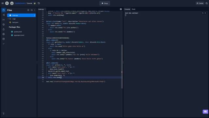This screenshot has height=118, width=209.
Task: Open the Secrets lock sidebar icon
Action: coord(4,29)
